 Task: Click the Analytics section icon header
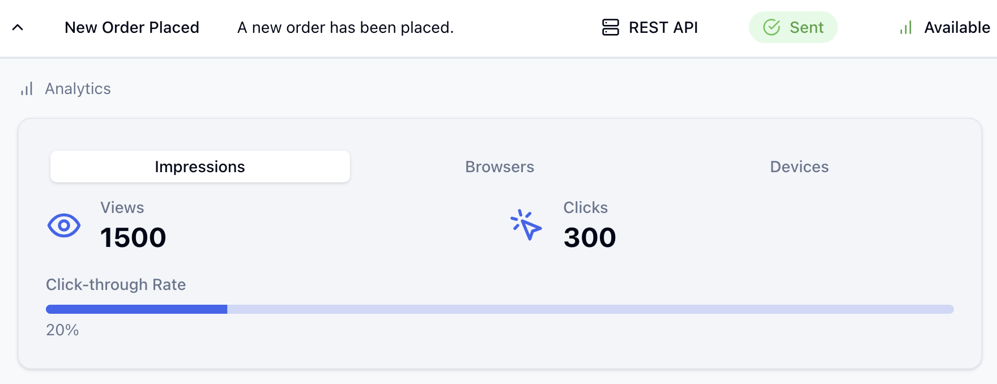(x=27, y=88)
